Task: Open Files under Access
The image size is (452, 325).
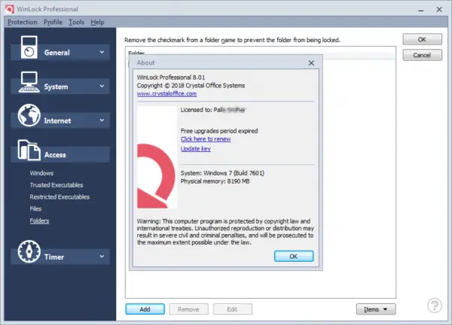Action: (x=35, y=208)
